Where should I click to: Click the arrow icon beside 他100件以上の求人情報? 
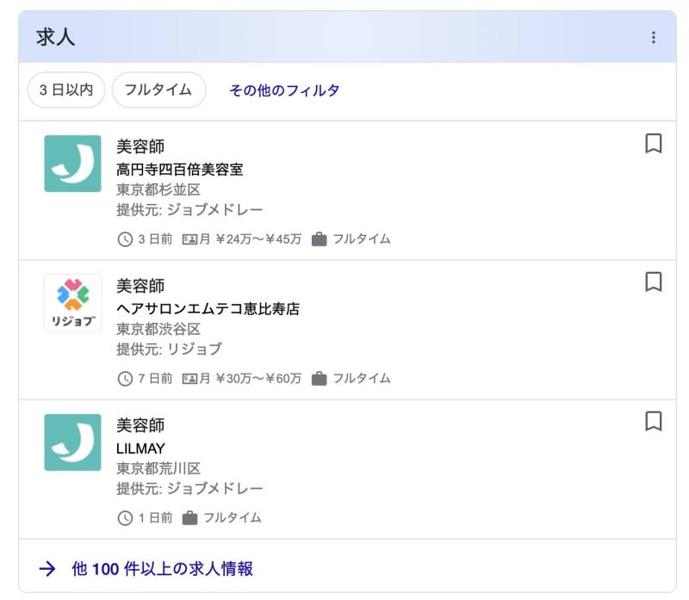click(x=48, y=568)
